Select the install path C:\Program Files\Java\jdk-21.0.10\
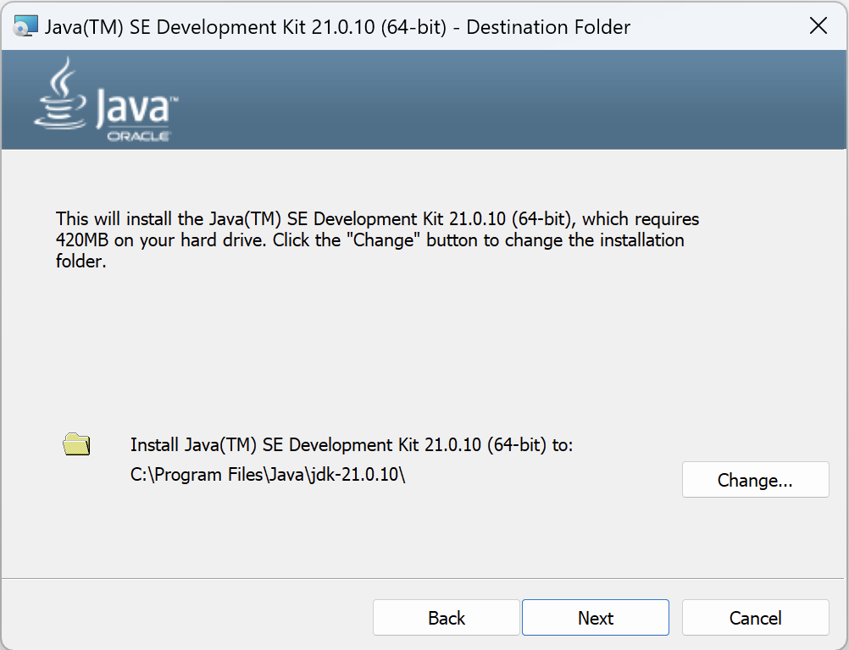The height and width of the screenshot is (650, 849). pyautogui.click(x=267, y=474)
